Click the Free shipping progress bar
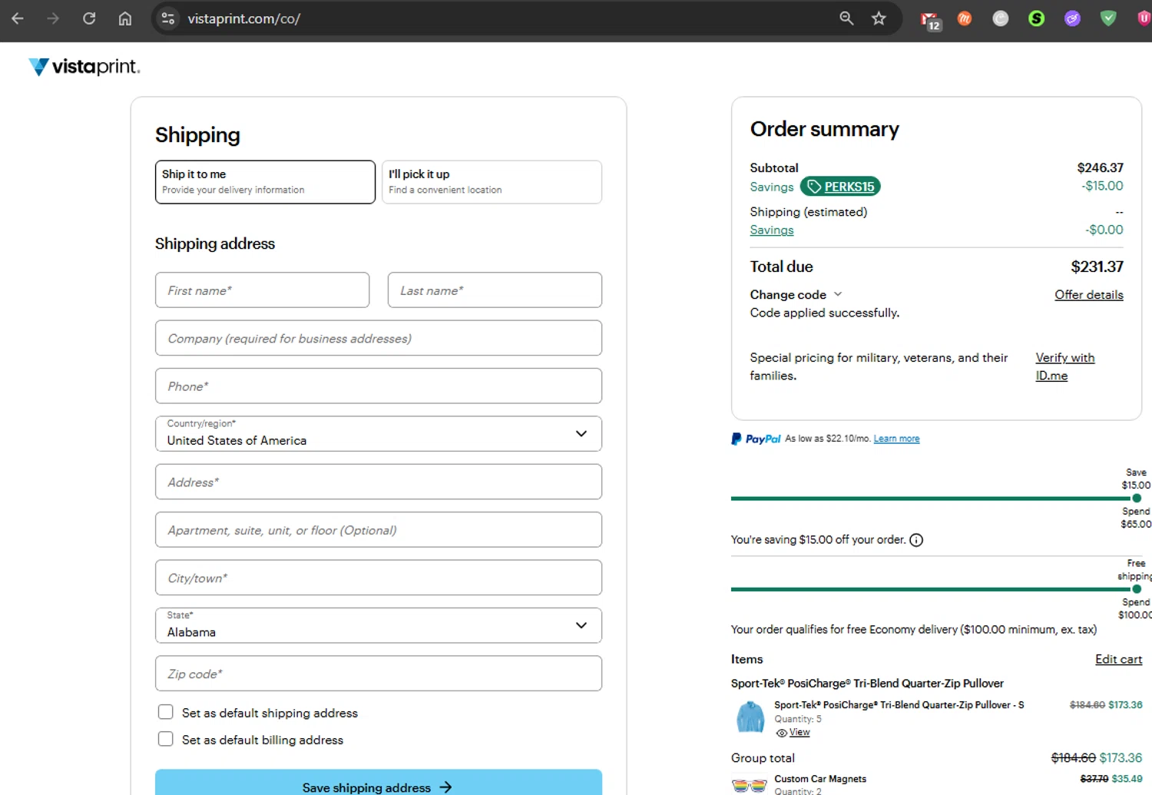Screen dimensions: 1152x795 click(x=935, y=589)
